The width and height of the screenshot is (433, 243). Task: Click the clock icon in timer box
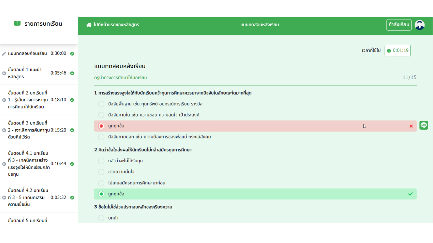click(389, 51)
